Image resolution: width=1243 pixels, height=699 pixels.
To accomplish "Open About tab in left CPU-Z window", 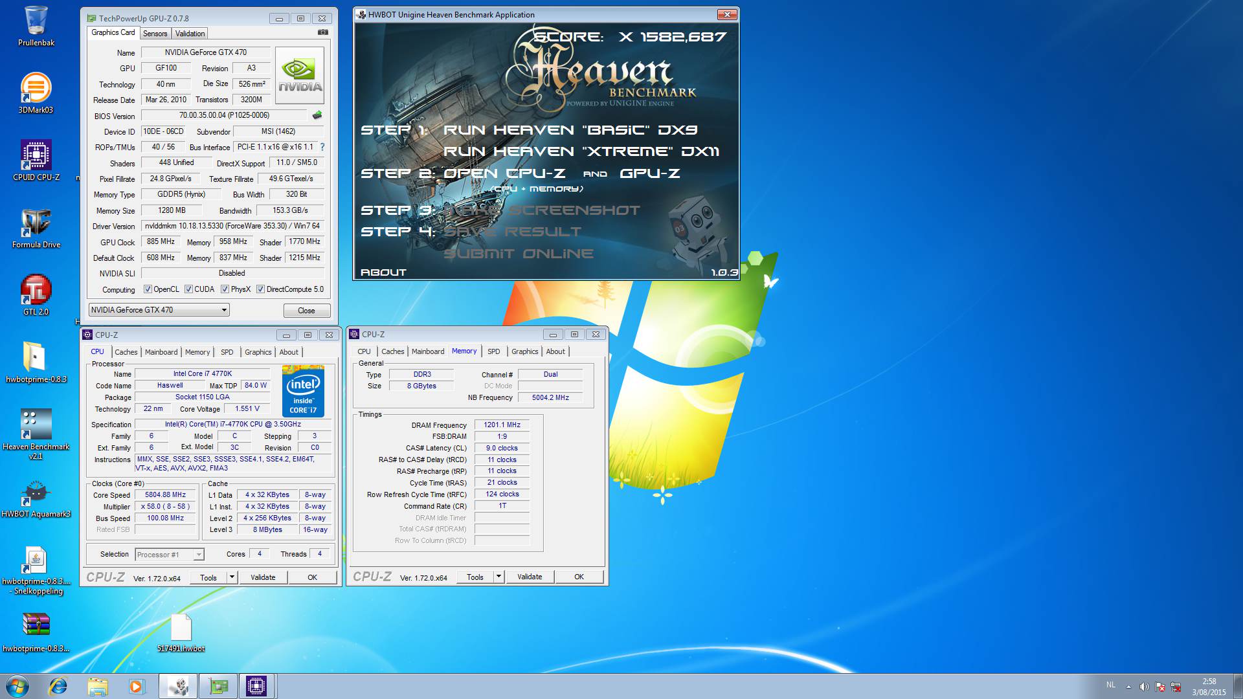I will tap(289, 352).
